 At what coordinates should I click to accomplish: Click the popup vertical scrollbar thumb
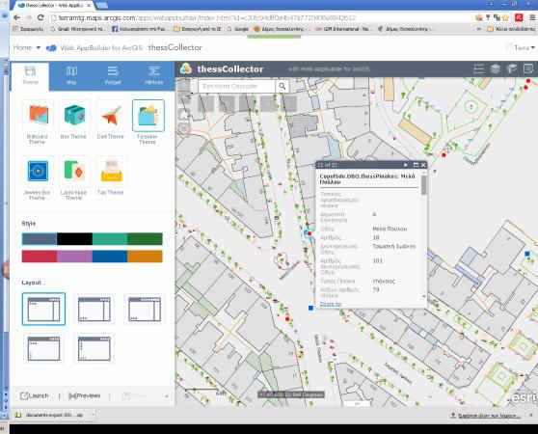tap(424, 185)
